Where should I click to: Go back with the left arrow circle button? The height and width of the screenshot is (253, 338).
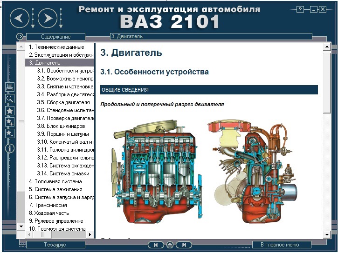click(20, 18)
